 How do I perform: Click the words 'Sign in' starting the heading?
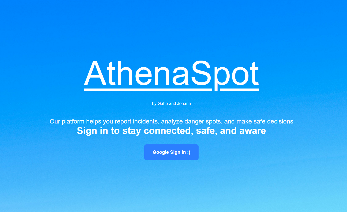[x=92, y=131]
